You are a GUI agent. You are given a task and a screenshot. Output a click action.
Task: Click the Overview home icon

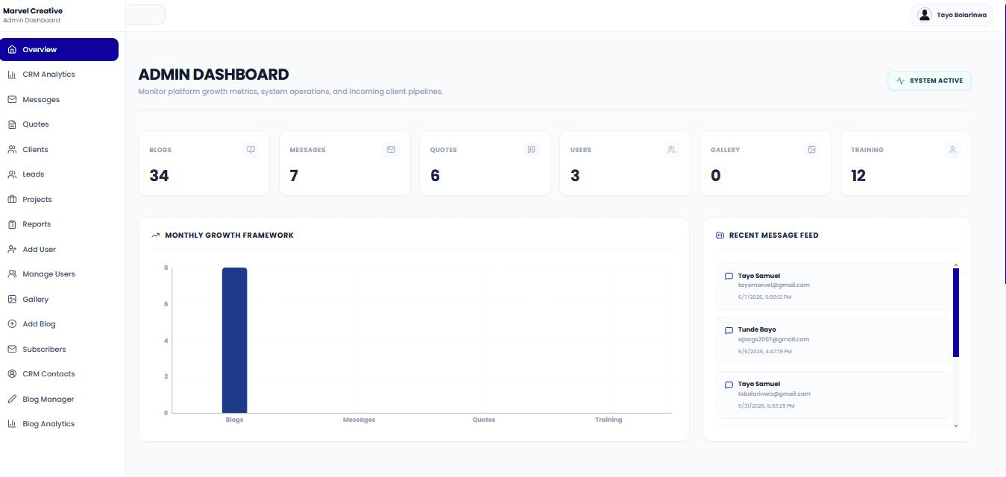pyautogui.click(x=12, y=50)
